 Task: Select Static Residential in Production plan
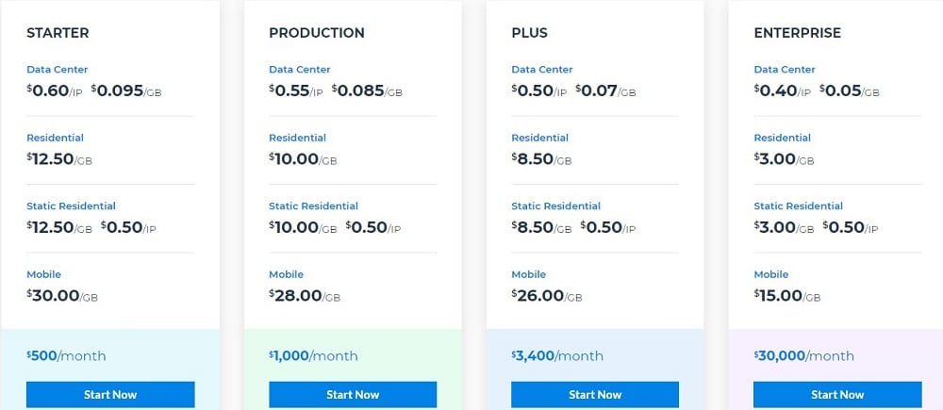(x=313, y=205)
